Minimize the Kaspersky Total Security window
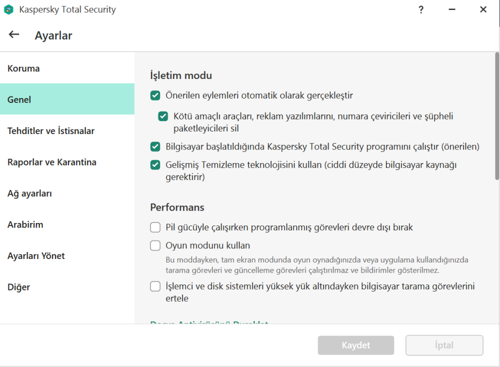Screen dimensions: 500x367 [x=452, y=9]
